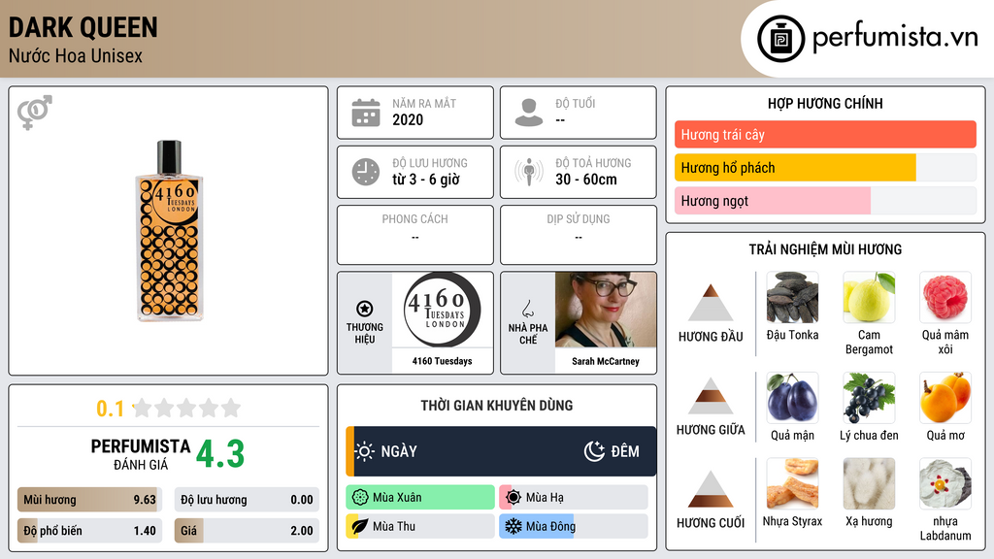Click the DARK QUEEN title
Viewport: 994px width, 559px height.
point(83,28)
